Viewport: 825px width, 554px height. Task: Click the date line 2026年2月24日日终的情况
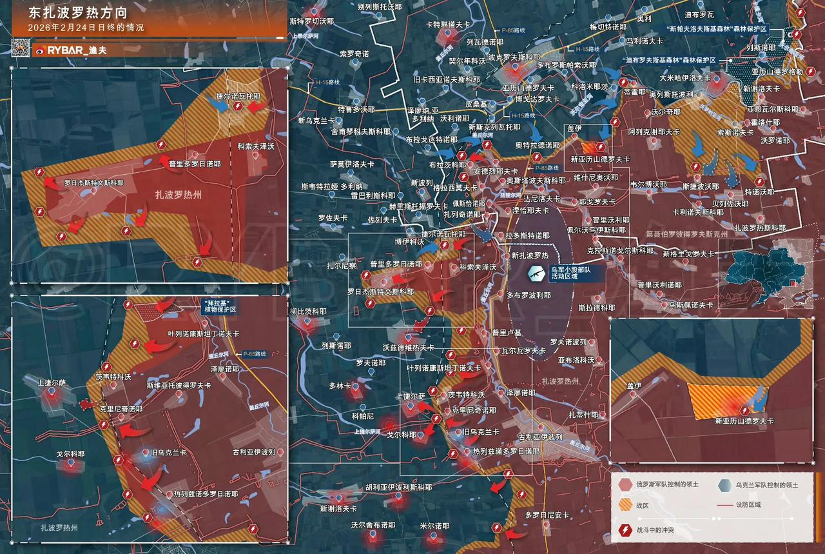pyautogui.click(x=86, y=28)
